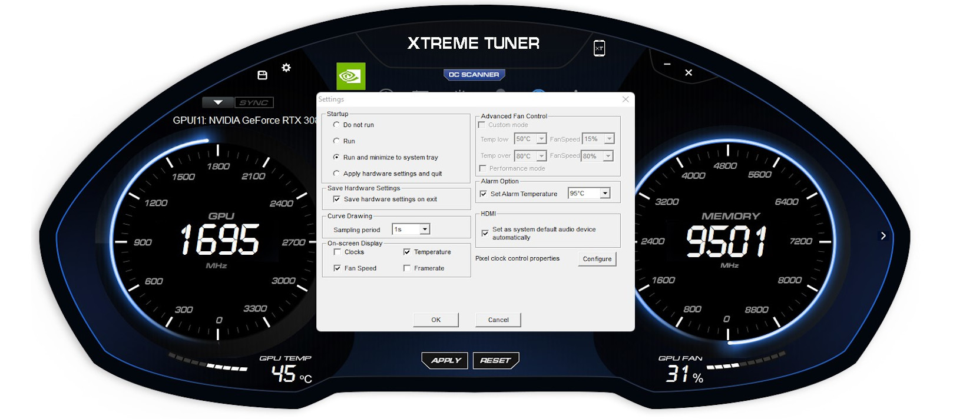
Task: Click the 'Pixel clock control properties' label
Action: tap(517, 258)
